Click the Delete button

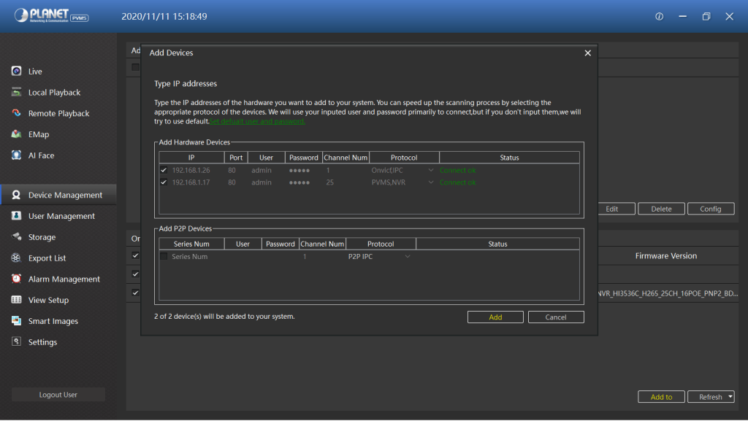coord(661,209)
